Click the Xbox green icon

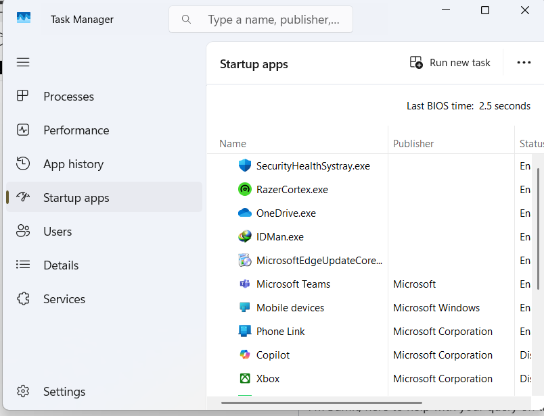pos(245,378)
